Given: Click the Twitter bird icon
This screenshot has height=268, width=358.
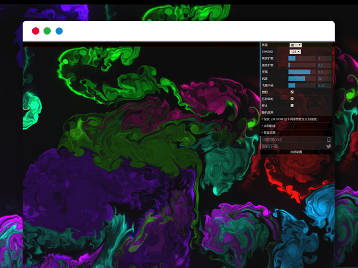Looking at the screenshot, I should (328, 146).
